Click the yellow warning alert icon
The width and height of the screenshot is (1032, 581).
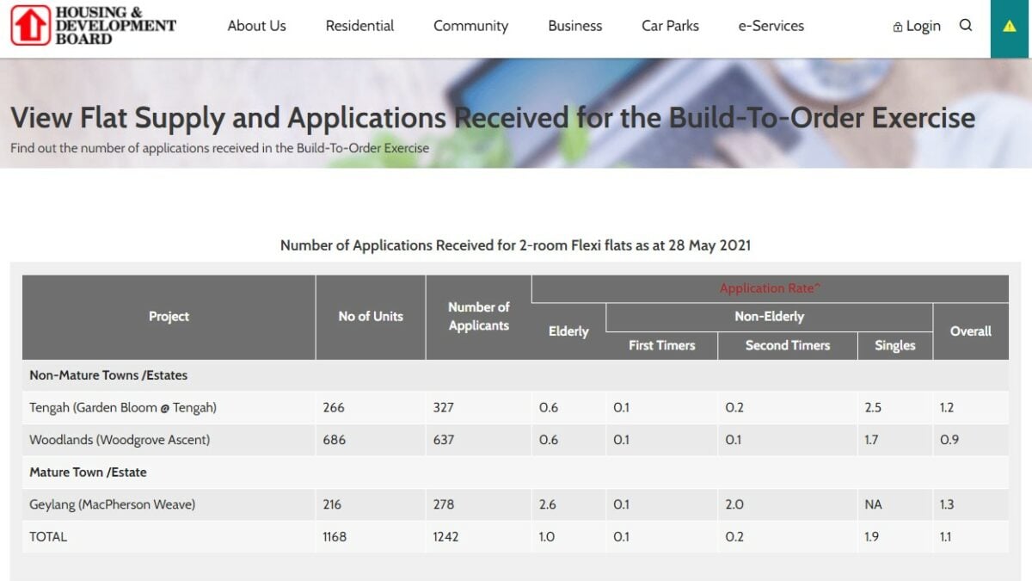click(1010, 27)
